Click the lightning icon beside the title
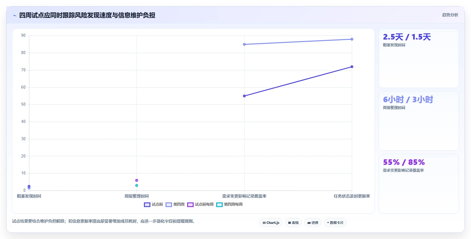The image size is (471, 239). pos(15,15)
